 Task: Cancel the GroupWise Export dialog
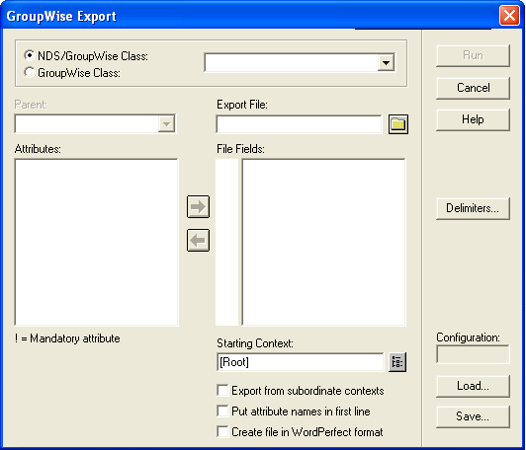pos(473,88)
